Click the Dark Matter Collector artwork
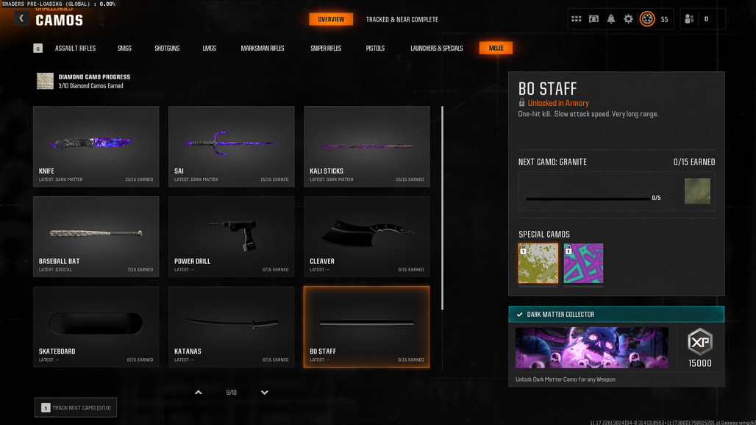Image resolution: width=756 pixels, height=425 pixels. (x=591, y=347)
